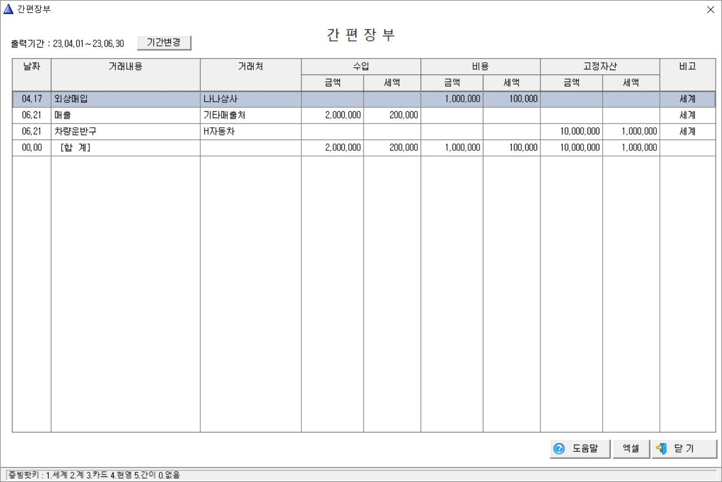The image size is (722, 482).
Task: Click the 1,000,000 asset tax in 차량운반구 row
Action: (x=631, y=132)
